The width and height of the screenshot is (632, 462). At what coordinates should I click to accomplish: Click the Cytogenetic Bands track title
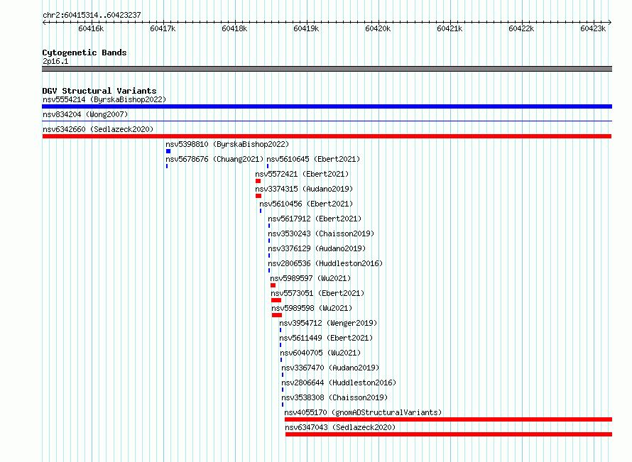(85, 53)
